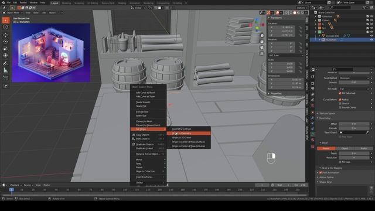Select the Measure ruler tool
This screenshot has height=211, width=375.
pyautogui.click(x=5, y=70)
